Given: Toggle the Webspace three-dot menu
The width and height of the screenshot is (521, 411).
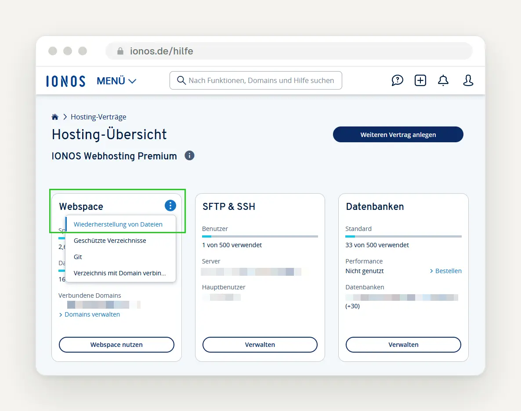Looking at the screenshot, I should point(170,205).
